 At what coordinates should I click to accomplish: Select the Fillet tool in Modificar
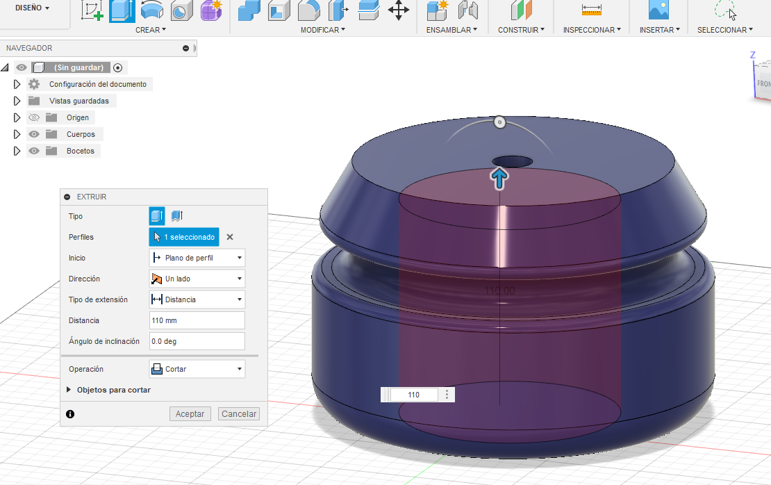308,10
